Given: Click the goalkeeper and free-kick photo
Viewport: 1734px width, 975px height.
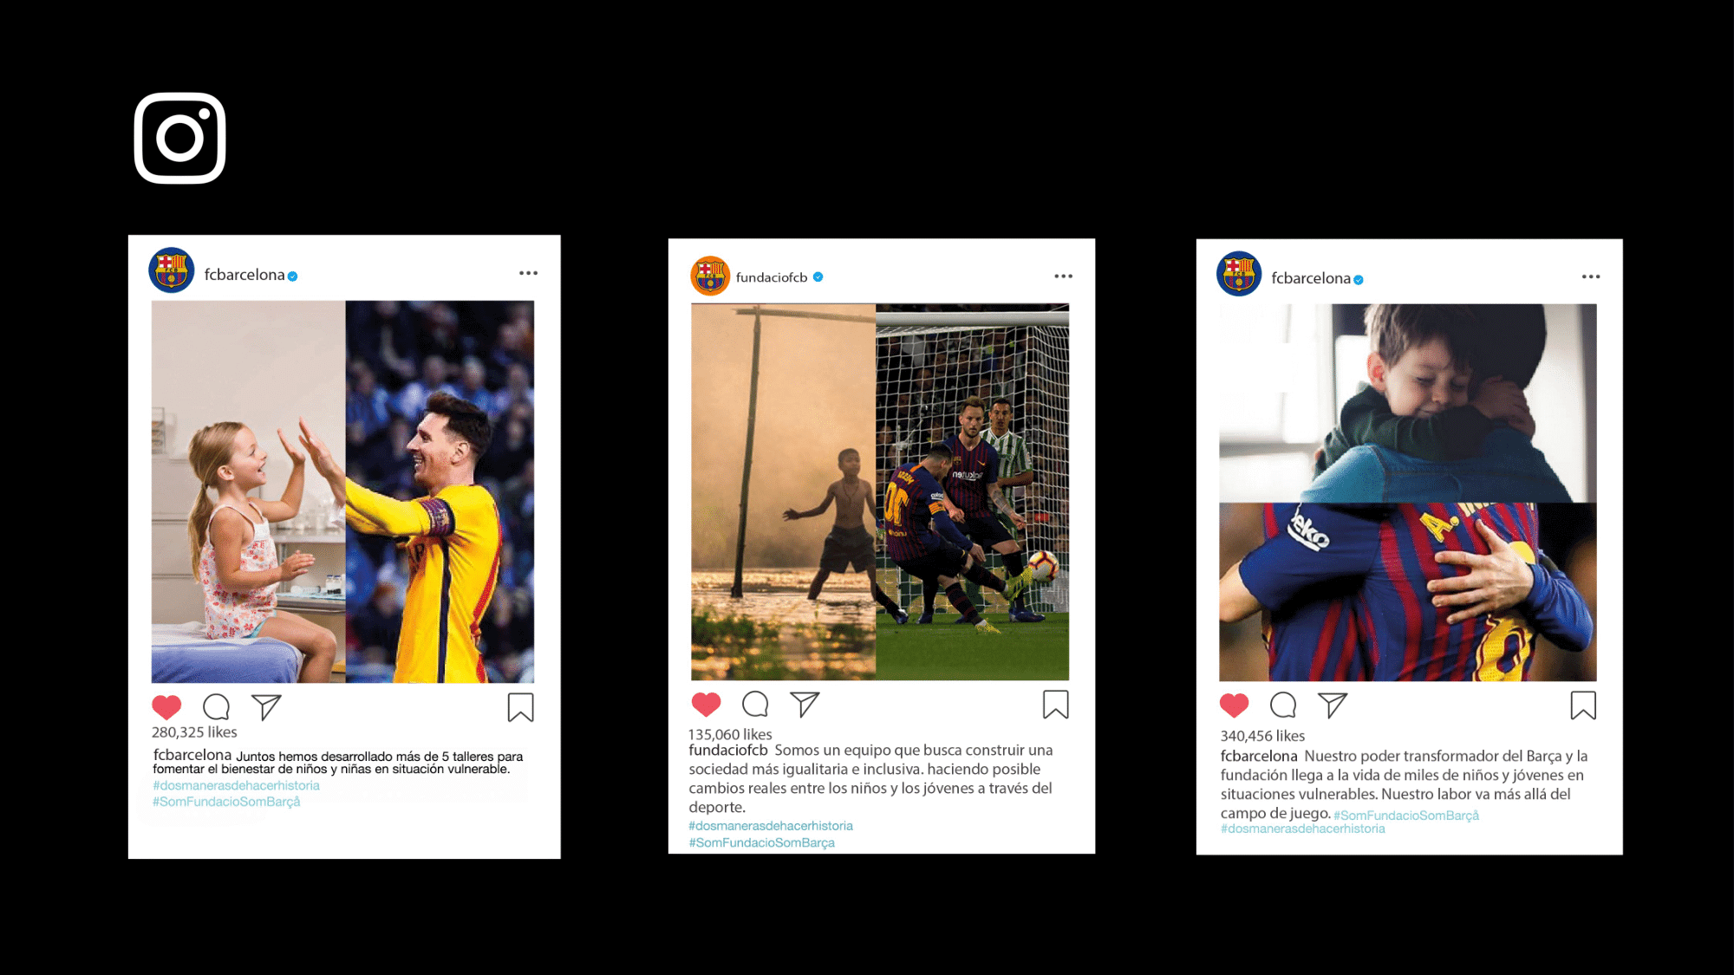Looking at the screenshot, I should 880,491.
